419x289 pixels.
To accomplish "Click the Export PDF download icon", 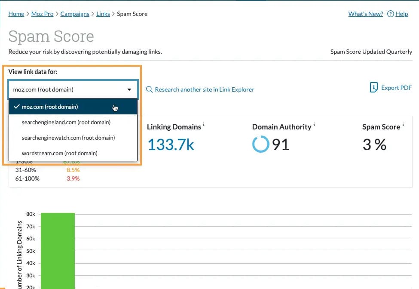I will point(374,88).
